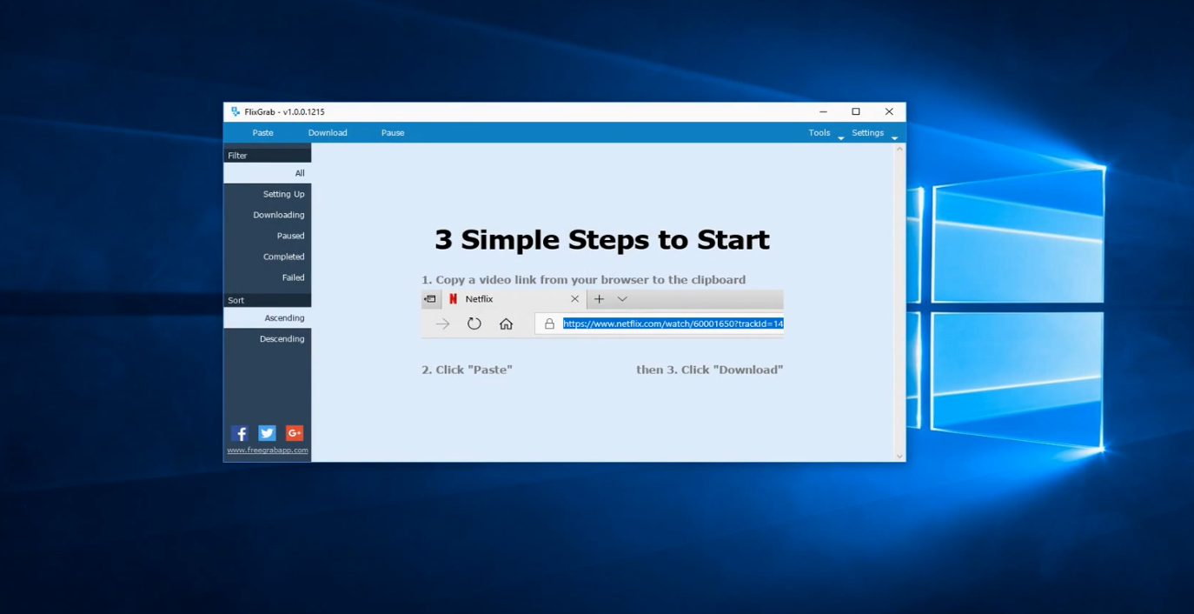
Task: Click the chevron next to the new tab plus
Action: (x=622, y=299)
